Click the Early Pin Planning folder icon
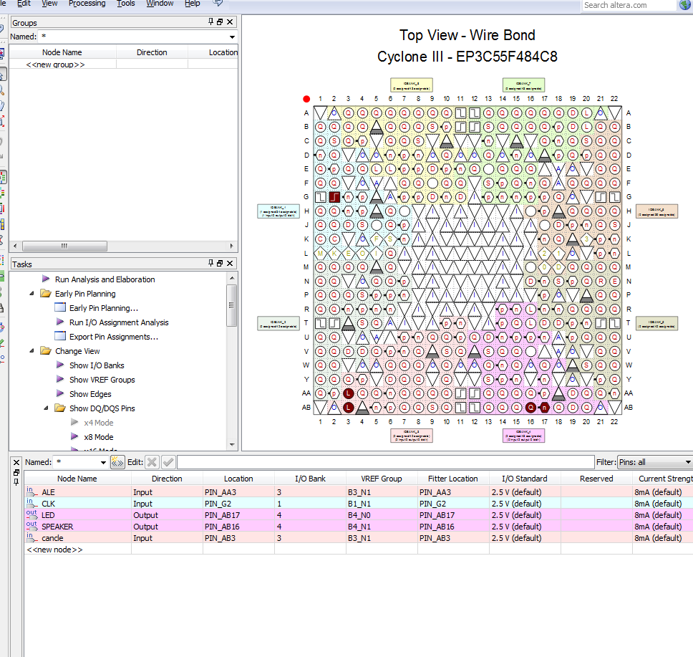 [x=46, y=293]
